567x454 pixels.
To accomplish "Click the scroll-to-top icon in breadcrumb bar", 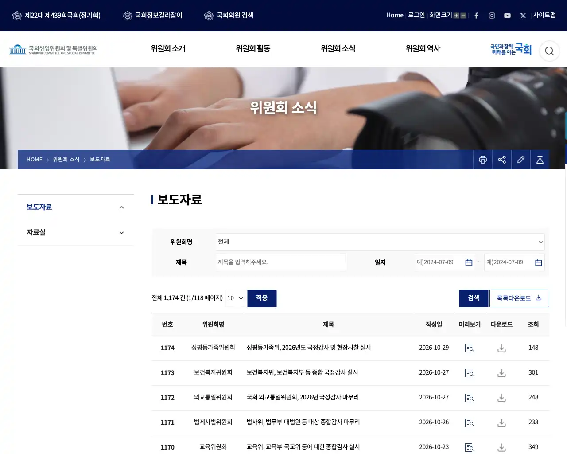I will tap(540, 160).
